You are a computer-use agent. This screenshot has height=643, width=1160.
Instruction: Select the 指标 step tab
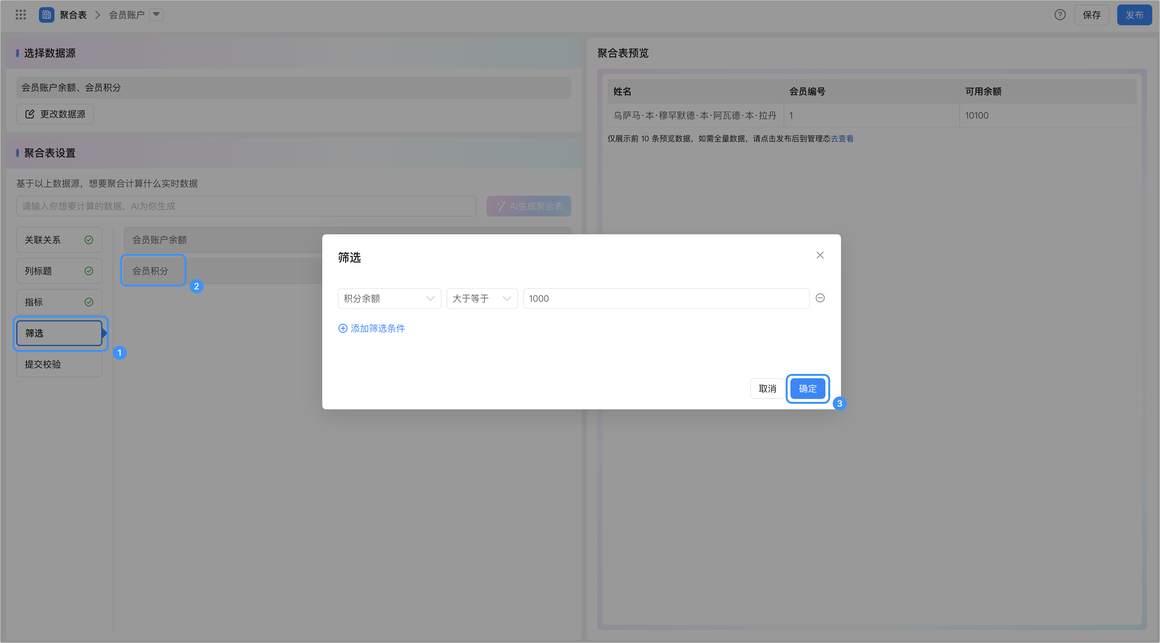point(59,302)
